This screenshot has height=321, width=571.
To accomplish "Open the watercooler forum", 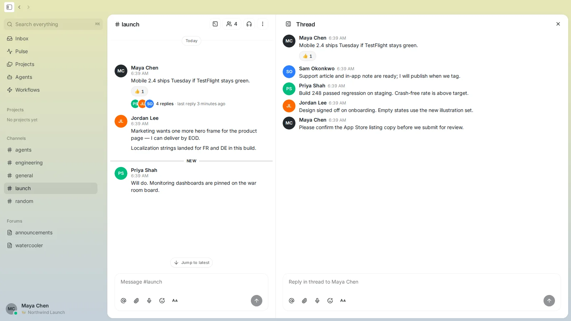I will [x=51, y=245].
